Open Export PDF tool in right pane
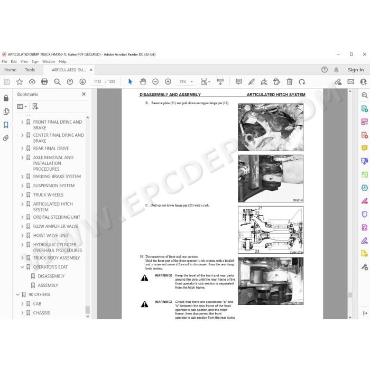The image size is (370, 370). point(364,108)
